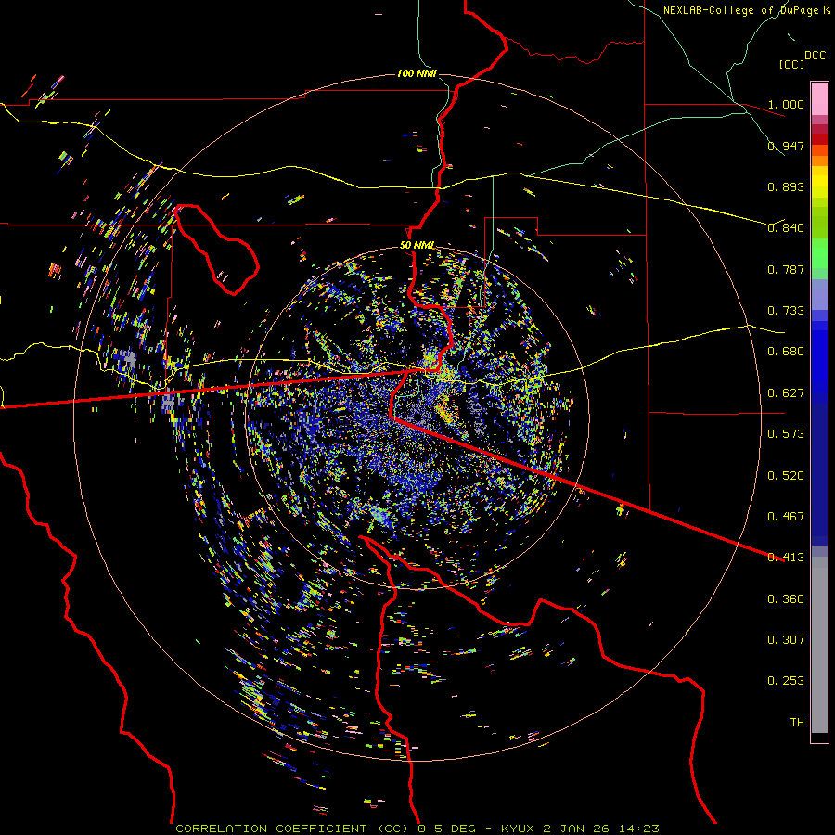Image resolution: width=835 pixels, height=835 pixels.
Task: Click the Correlation Coefficient title at bottom
Action: 293,829
